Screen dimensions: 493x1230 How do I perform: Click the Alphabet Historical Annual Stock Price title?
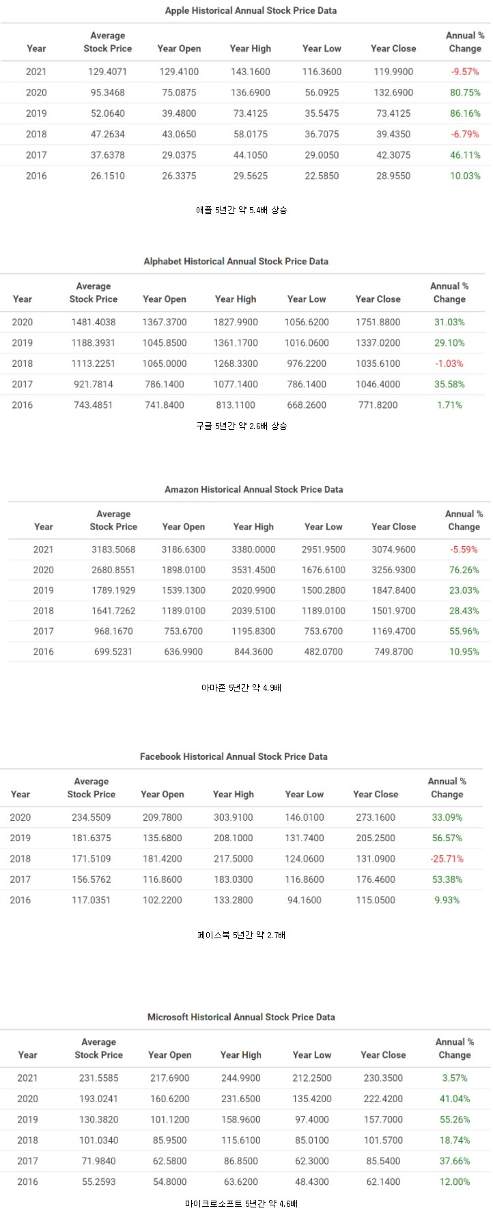click(x=236, y=261)
